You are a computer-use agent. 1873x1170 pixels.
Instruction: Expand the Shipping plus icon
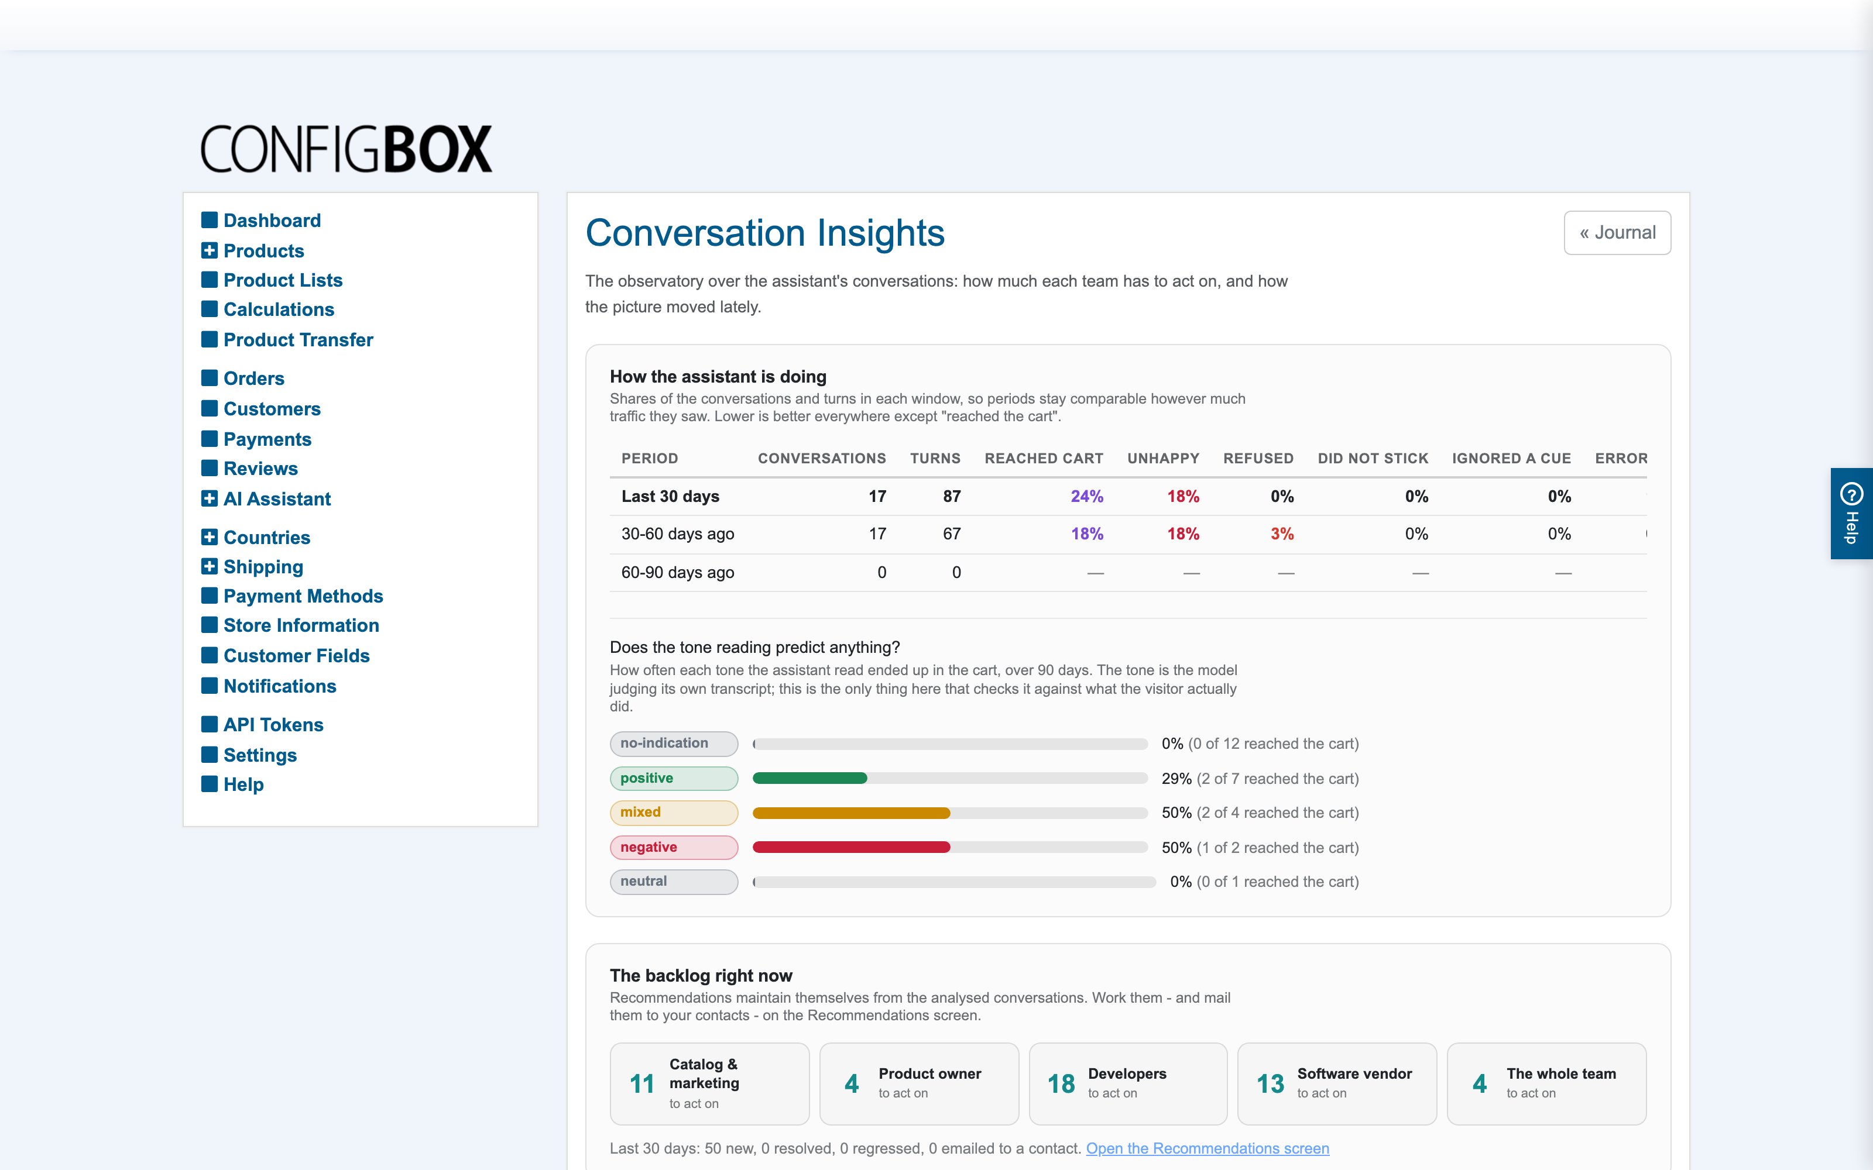209,566
